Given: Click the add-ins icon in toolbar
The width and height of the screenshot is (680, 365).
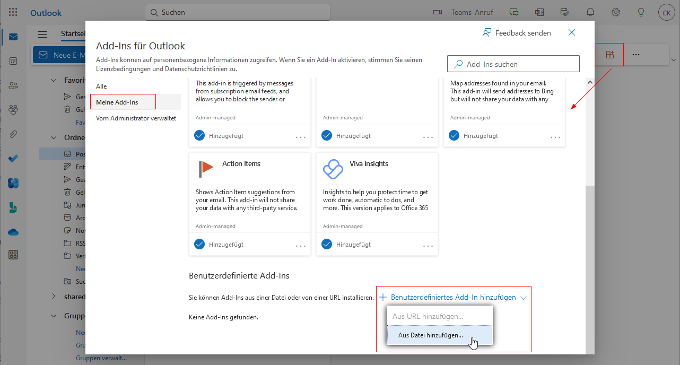Looking at the screenshot, I should point(609,54).
